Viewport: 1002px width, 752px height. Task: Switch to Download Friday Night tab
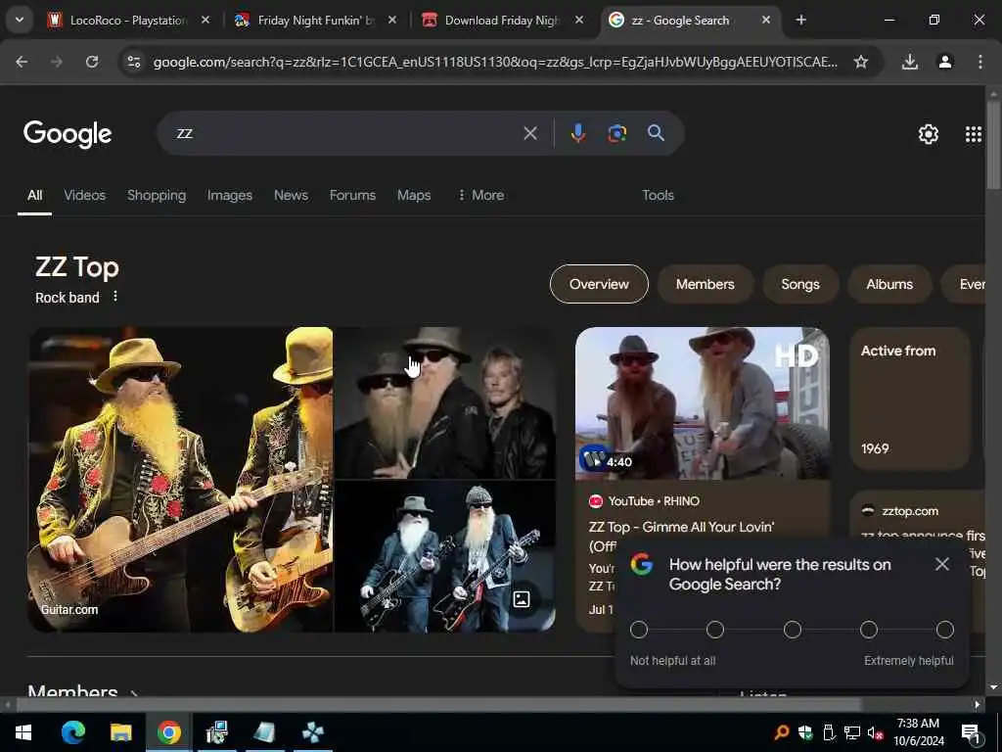(502, 21)
